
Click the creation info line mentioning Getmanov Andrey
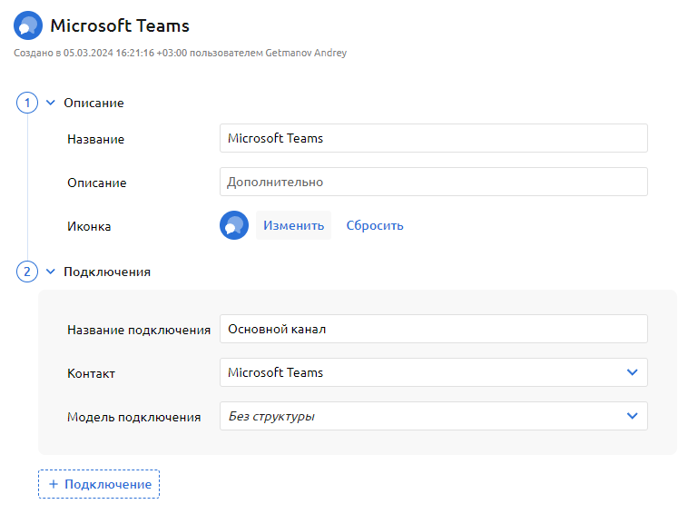pos(180,53)
